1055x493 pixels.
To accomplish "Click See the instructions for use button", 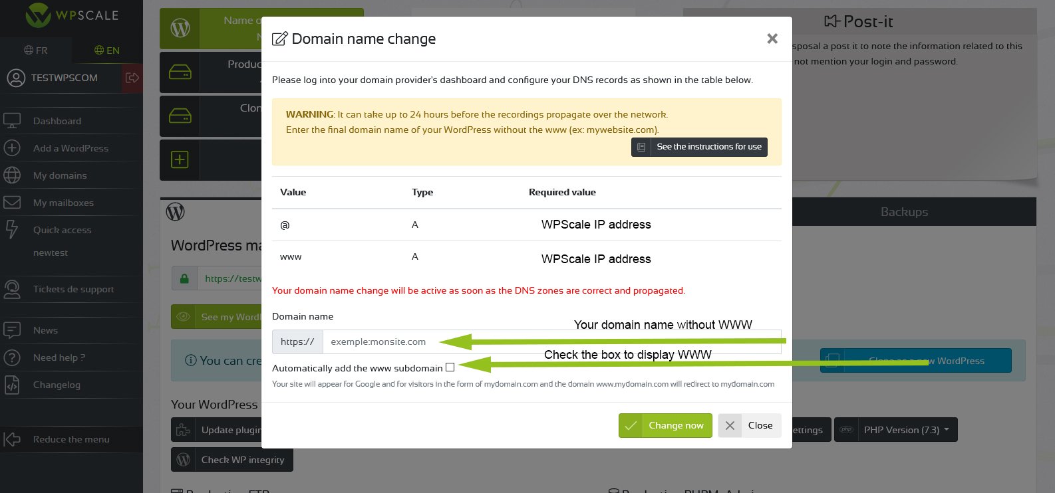I will pos(699,147).
